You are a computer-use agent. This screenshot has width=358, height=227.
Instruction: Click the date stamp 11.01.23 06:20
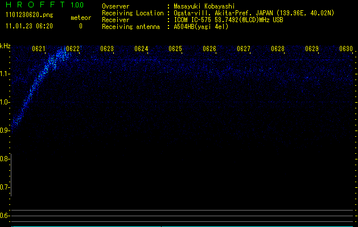[29, 26]
